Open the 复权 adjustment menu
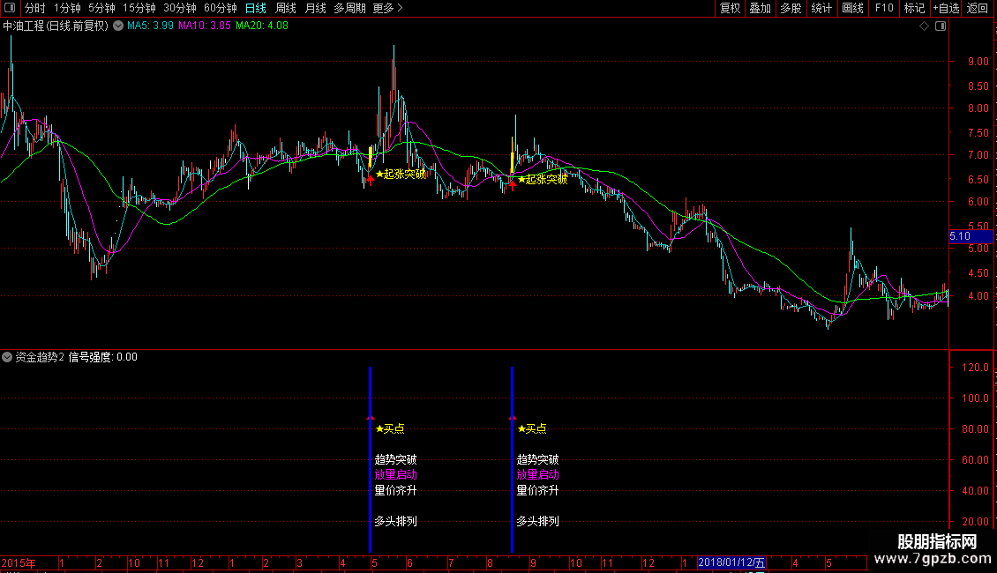 (730, 8)
